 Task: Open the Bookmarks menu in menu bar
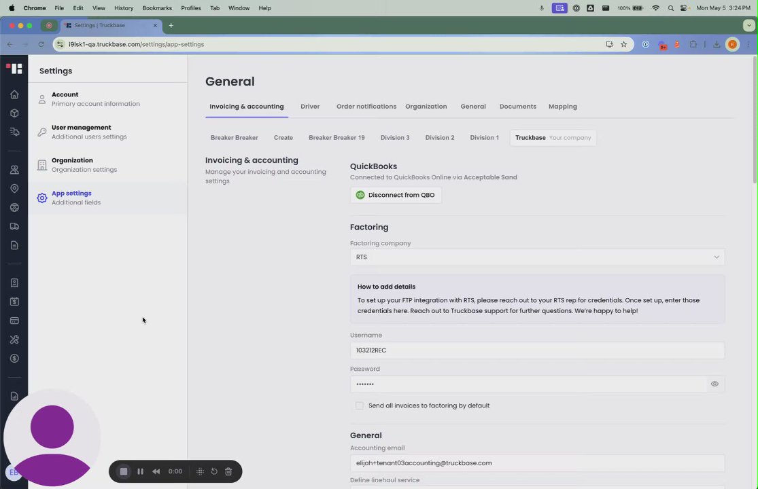pos(157,7)
